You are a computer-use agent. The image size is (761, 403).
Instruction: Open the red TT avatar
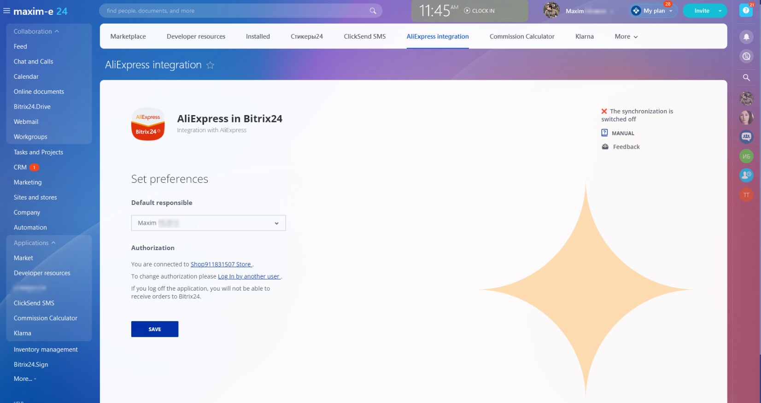pyautogui.click(x=746, y=195)
